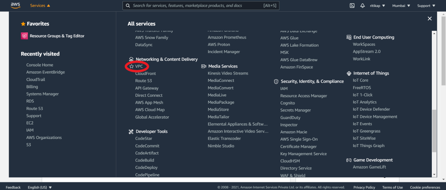Collapse the Services dropdown menu
The width and height of the screenshot is (446, 190).
(40, 6)
